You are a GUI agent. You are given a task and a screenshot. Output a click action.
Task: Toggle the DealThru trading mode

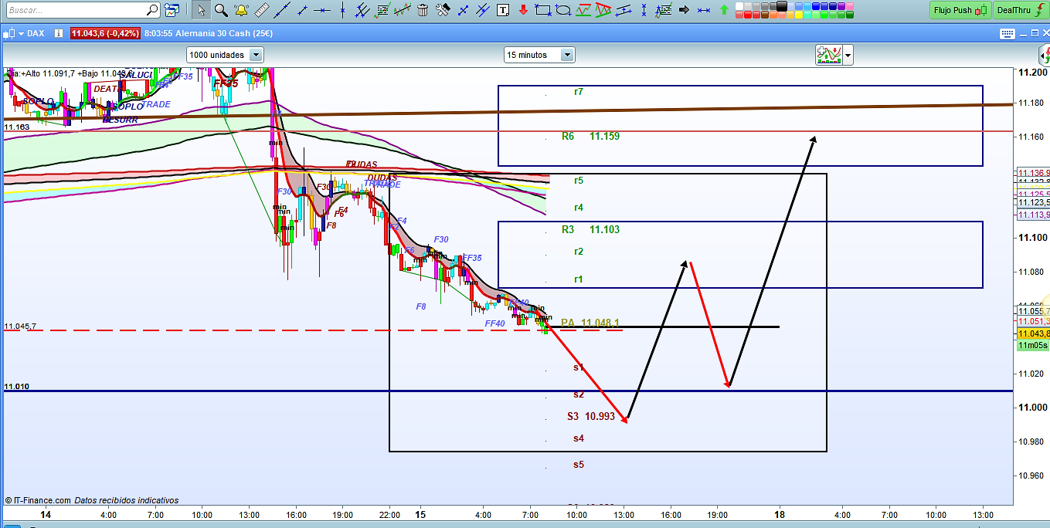(1019, 10)
